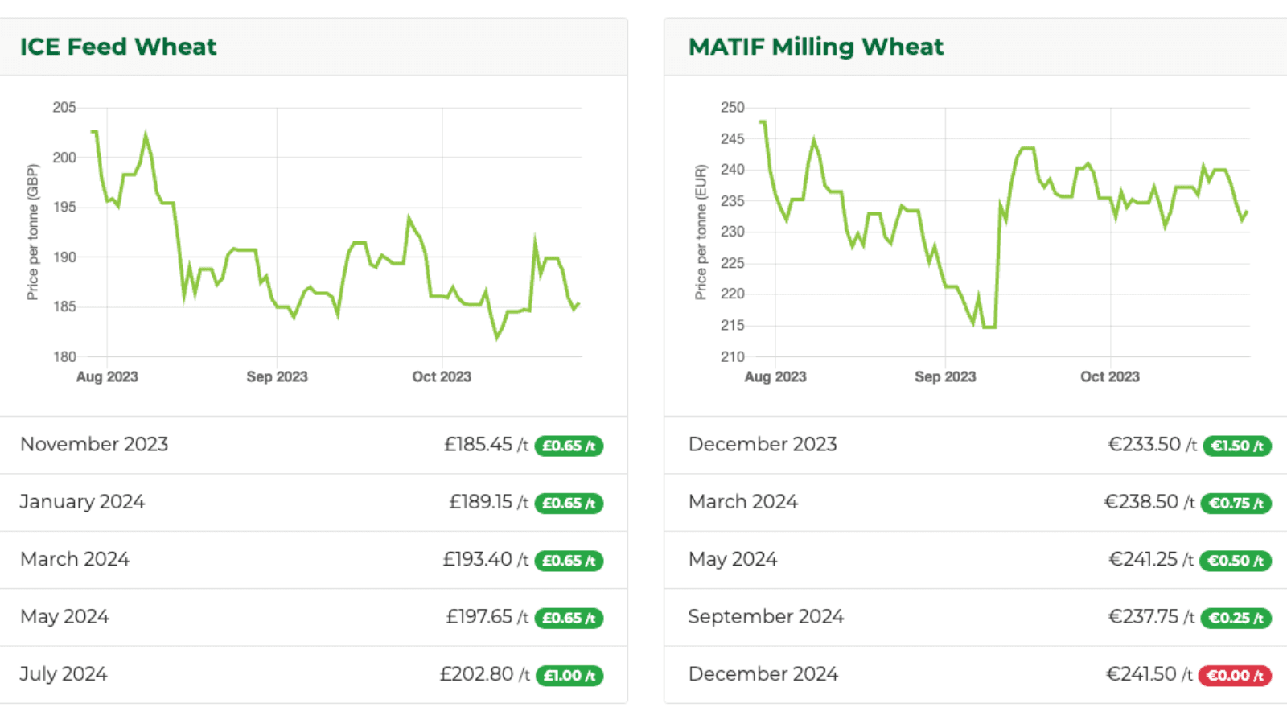Click the €1.50 /t change badge
The width and height of the screenshot is (1287, 724).
click(x=1237, y=446)
